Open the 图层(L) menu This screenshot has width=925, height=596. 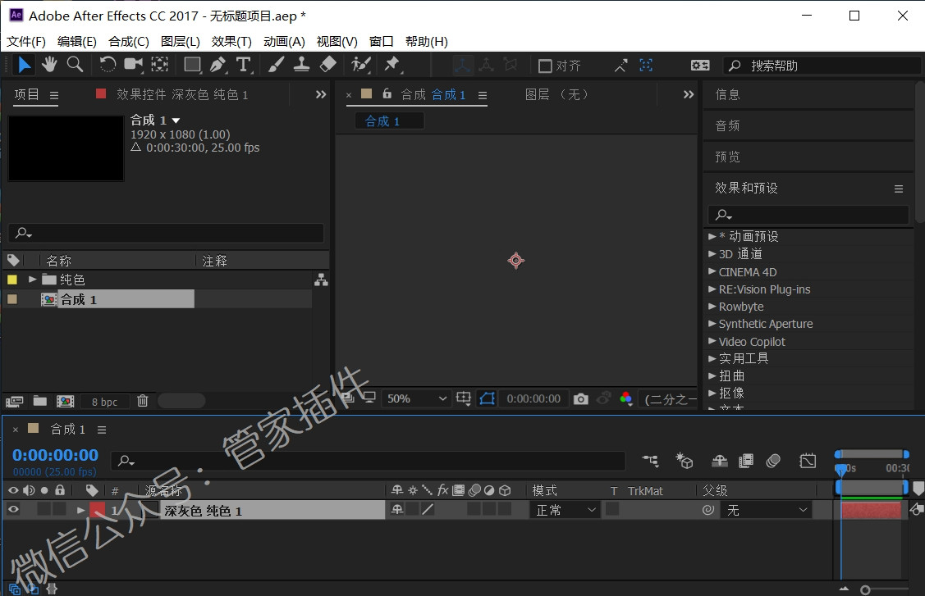(x=181, y=41)
